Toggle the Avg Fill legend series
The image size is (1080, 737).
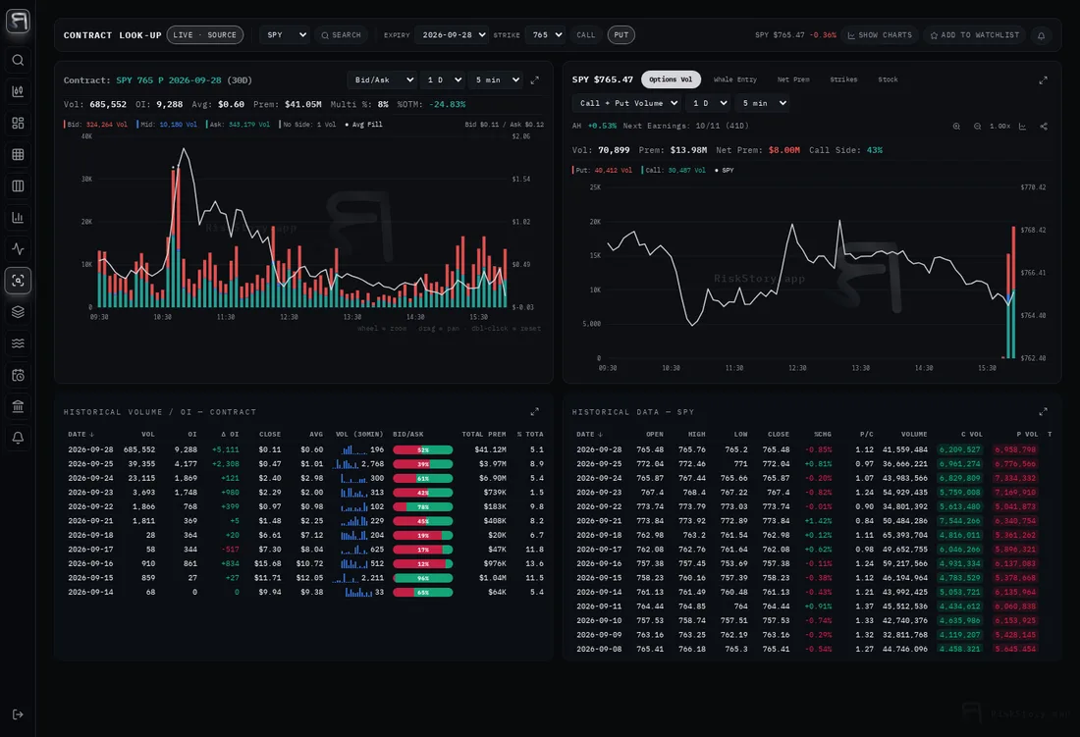pyautogui.click(x=363, y=125)
